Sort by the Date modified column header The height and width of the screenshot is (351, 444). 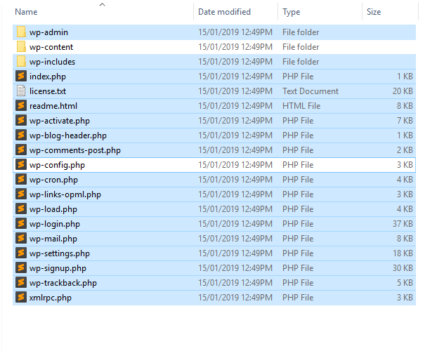point(224,12)
